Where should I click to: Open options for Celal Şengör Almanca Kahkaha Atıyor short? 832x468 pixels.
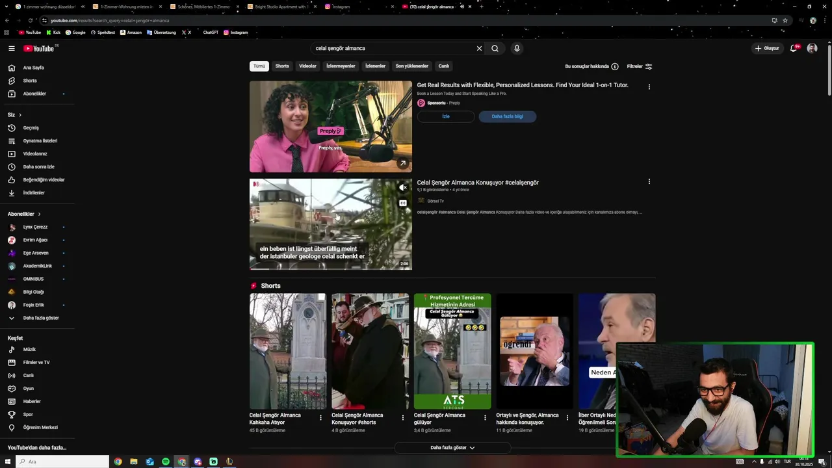coord(320,417)
